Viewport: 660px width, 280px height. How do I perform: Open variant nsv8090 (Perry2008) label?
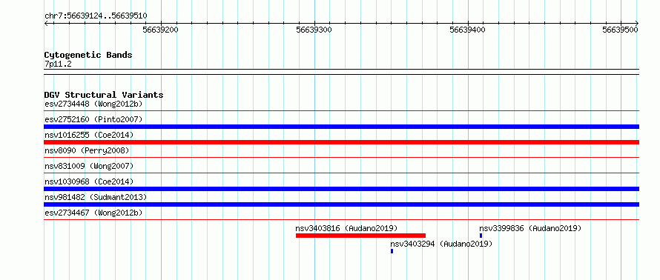tap(87, 150)
